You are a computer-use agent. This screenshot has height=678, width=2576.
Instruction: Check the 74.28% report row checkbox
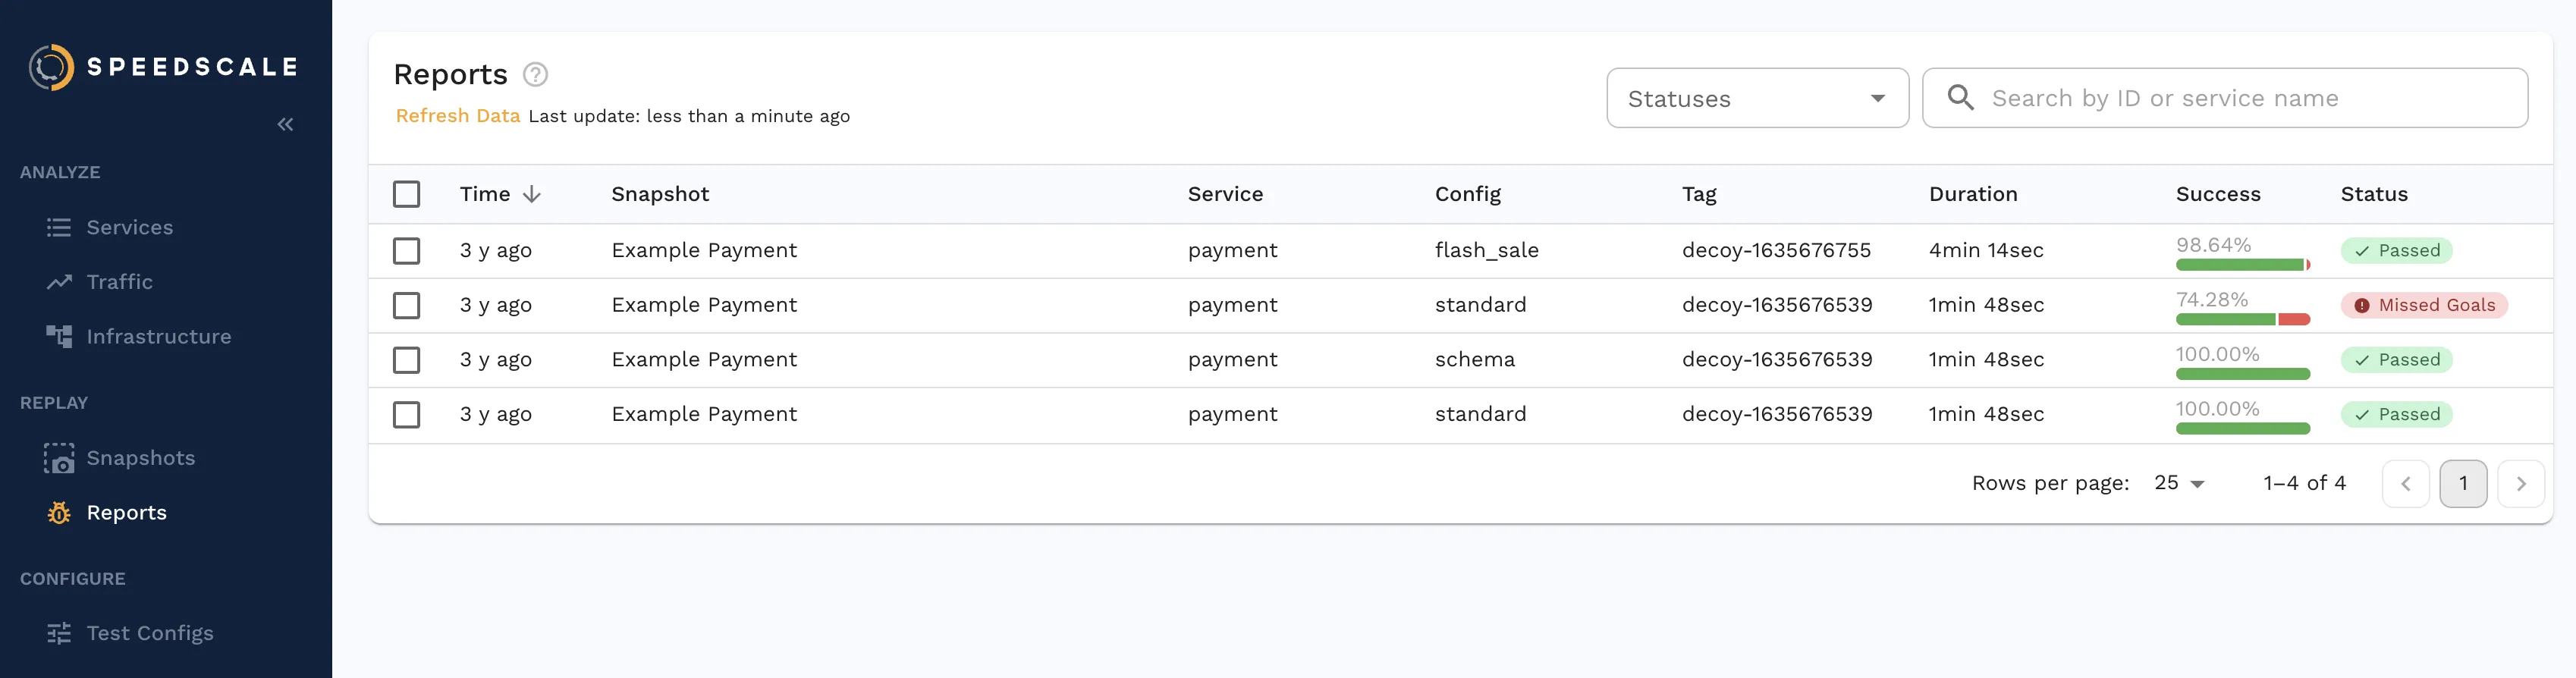point(406,305)
